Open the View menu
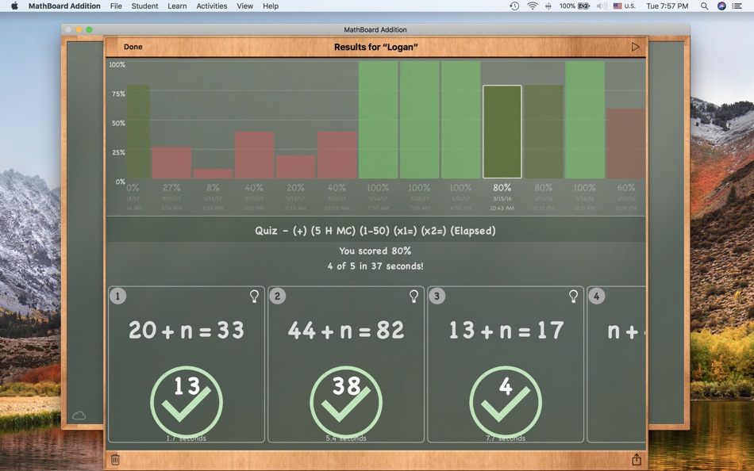 point(244,6)
